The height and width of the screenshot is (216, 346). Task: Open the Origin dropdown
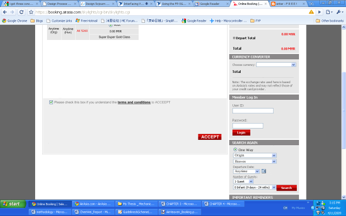click(255, 156)
